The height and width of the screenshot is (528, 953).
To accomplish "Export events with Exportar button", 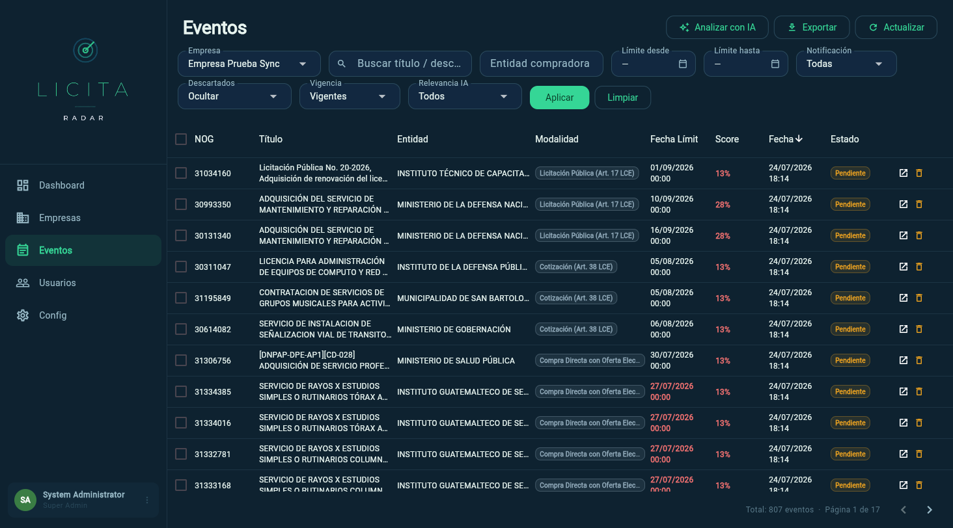I will (812, 27).
